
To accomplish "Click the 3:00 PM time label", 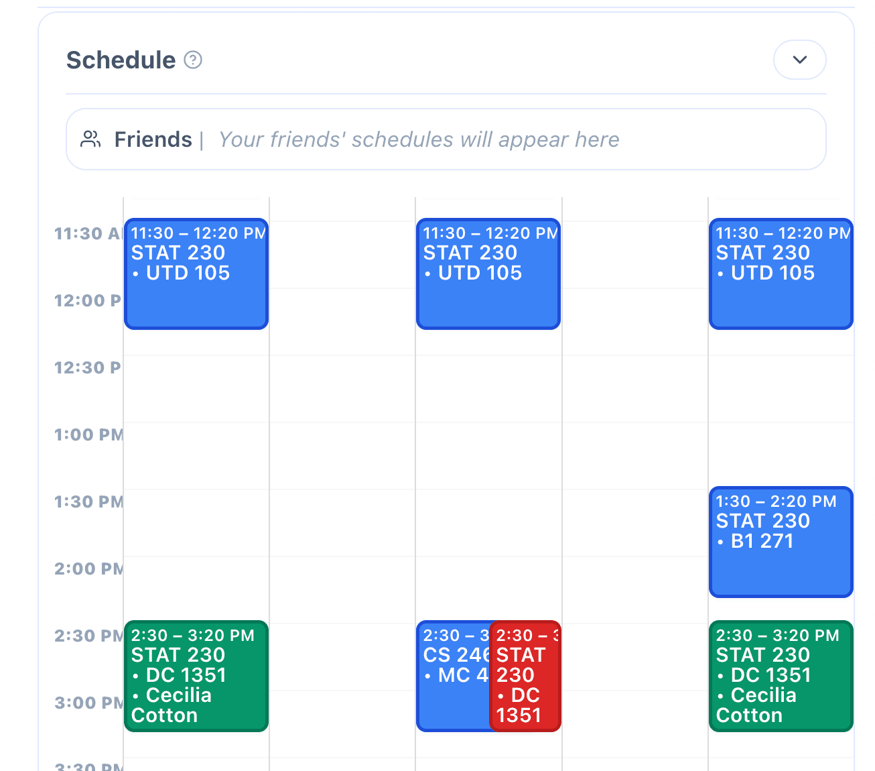I will click(x=88, y=703).
